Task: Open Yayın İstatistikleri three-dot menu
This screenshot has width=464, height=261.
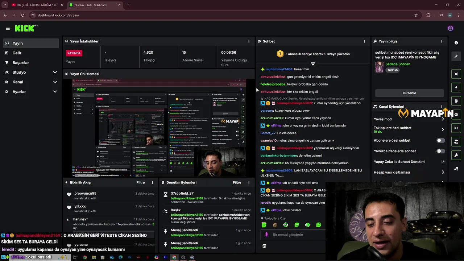Action: click(249, 41)
